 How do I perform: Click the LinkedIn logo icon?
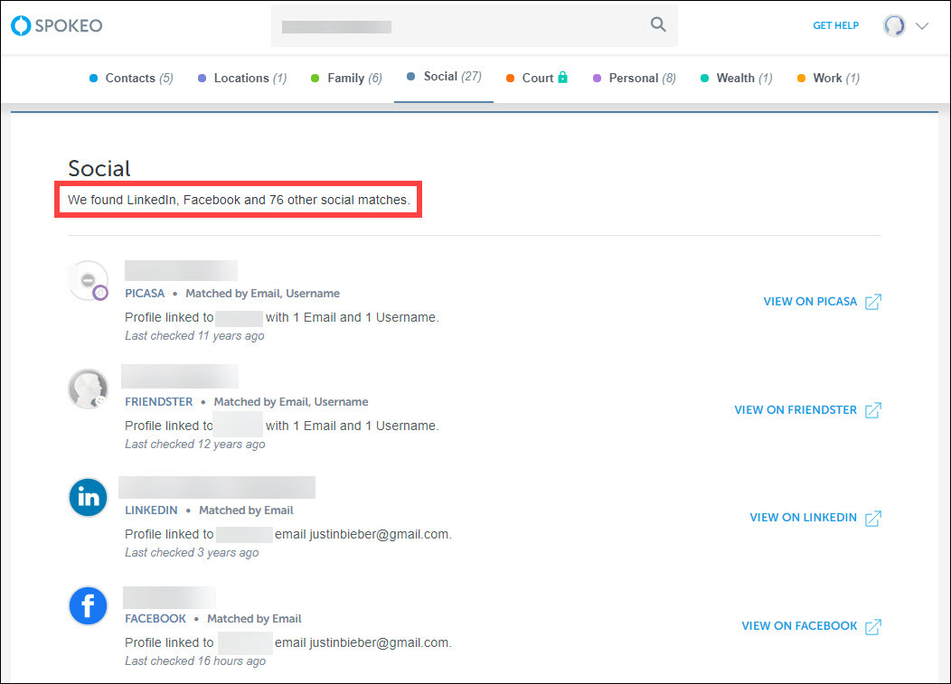click(x=88, y=497)
